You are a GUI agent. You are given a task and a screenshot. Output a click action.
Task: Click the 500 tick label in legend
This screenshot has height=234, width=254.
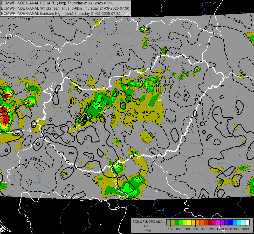(187, 229)
